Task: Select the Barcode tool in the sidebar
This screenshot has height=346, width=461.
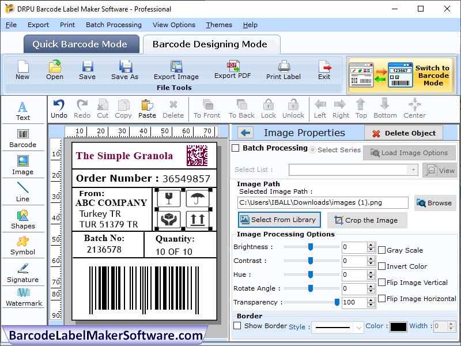Action: (23, 137)
